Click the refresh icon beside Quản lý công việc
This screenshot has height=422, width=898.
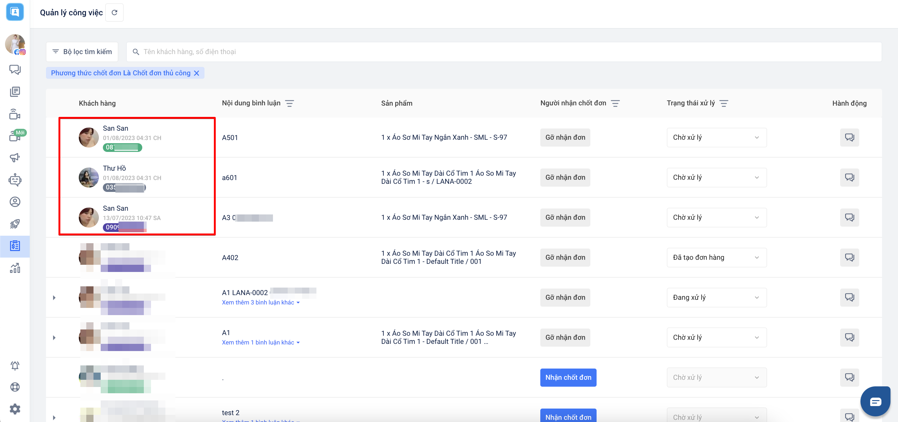(114, 13)
